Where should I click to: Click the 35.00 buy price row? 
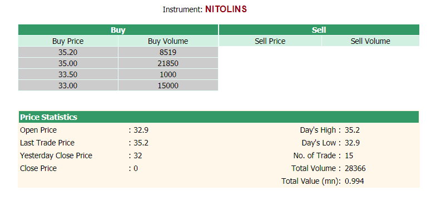118,63
